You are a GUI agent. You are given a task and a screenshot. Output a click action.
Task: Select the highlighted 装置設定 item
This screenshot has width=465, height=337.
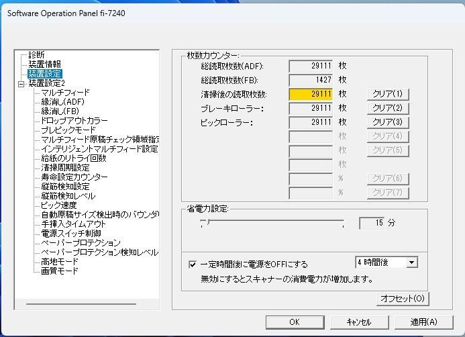(x=44, y=74)
